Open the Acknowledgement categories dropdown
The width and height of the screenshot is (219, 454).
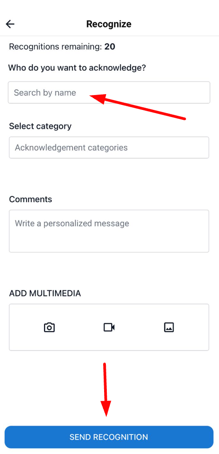tap(109, 147)
